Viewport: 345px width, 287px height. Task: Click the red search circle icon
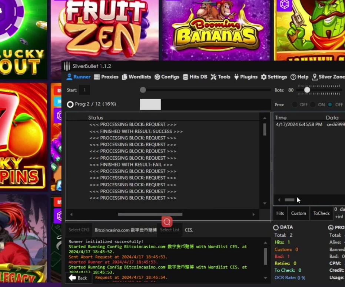click(x=167, y=221)
